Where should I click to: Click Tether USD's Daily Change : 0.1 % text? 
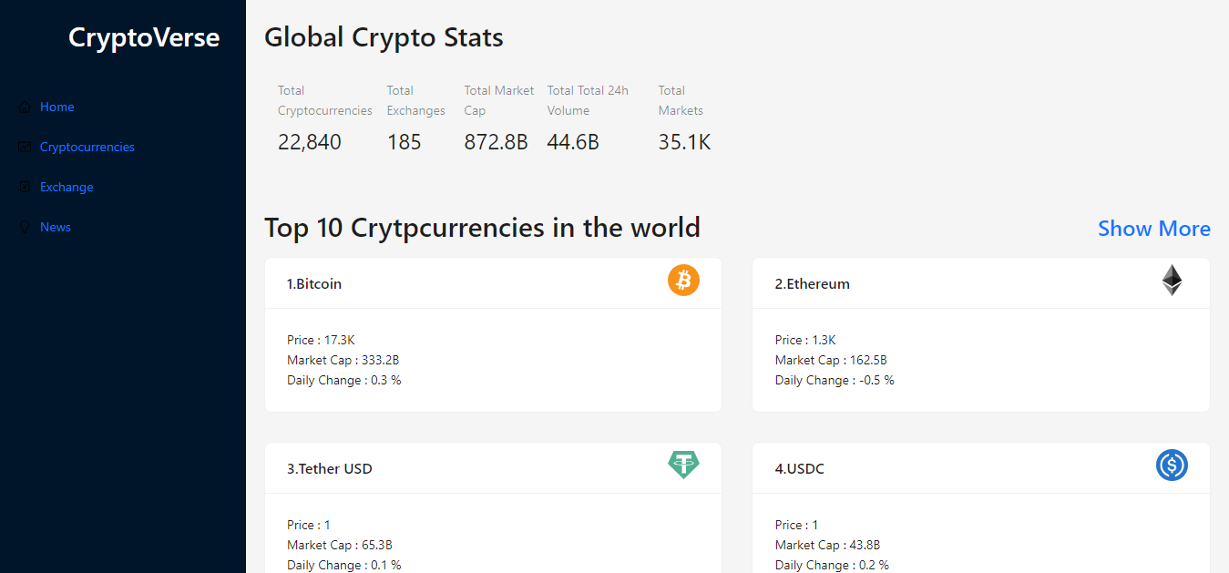(344, 566)
